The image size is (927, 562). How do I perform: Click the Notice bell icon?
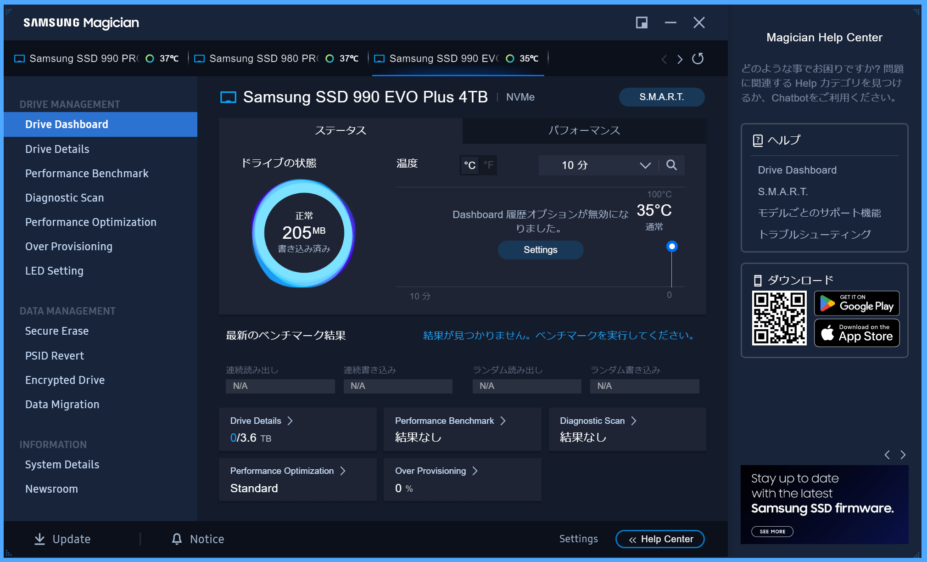(177, 539)
